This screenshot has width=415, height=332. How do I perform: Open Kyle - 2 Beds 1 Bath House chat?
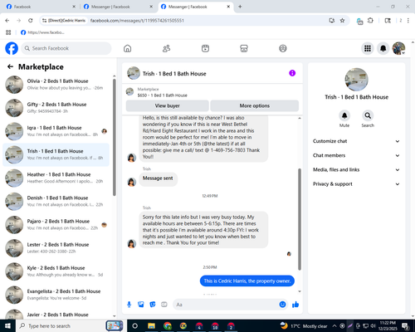[x=56, y=271]
